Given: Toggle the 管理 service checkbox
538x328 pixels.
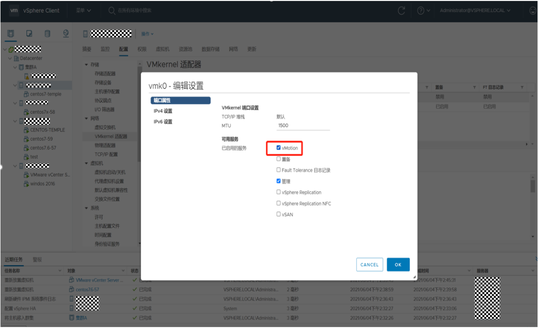Looking at the screenshot, I should pyautogui.click(x=278, y=181).
